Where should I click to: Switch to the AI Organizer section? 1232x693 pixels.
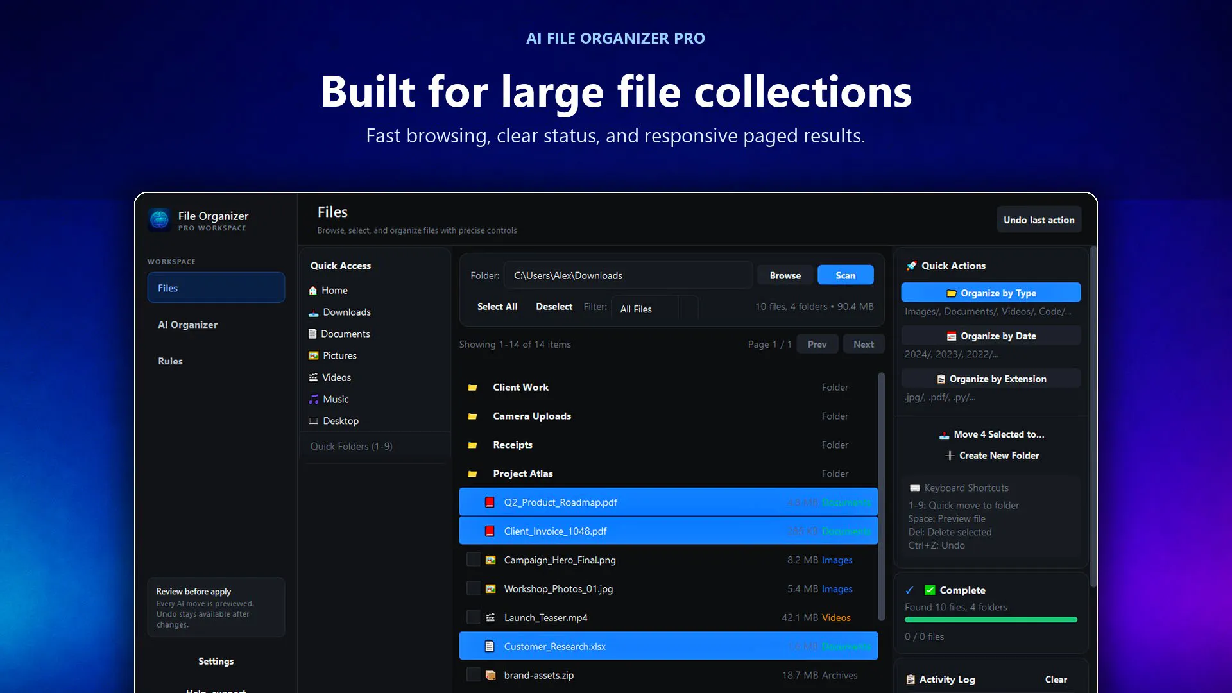pos(216,325)
